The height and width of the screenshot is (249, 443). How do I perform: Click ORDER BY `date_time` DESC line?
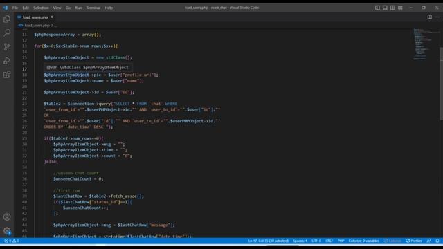[78, 127]
